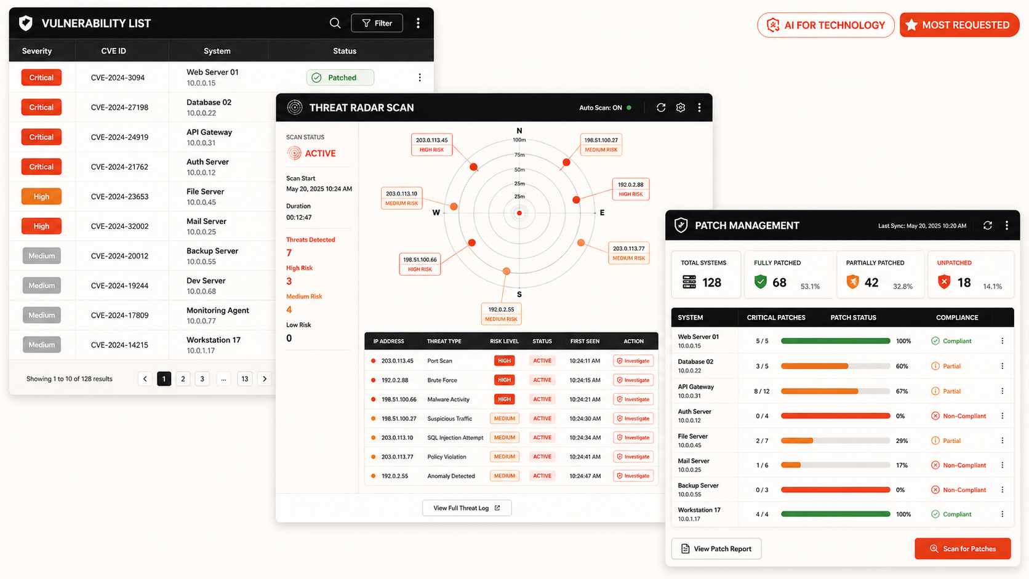The height and width of the screenshot is (579, 1029).
Task: Open row menu for Workstation 17 patch row
Action: tap(1002, 514)
